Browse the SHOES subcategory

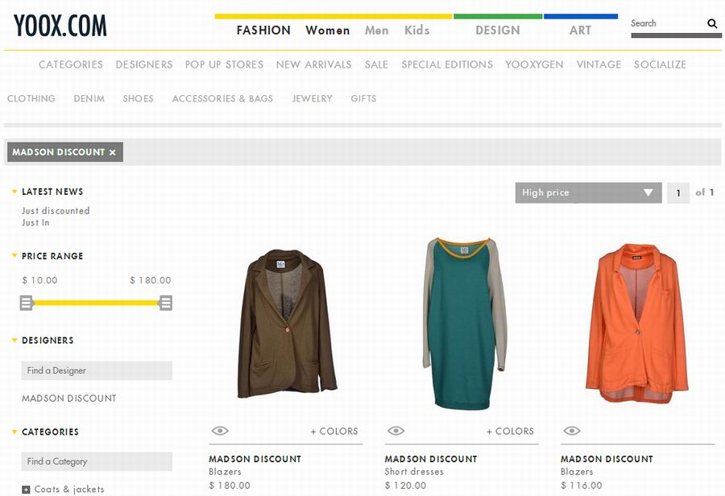pyautogui.click(x=139, y=98)
